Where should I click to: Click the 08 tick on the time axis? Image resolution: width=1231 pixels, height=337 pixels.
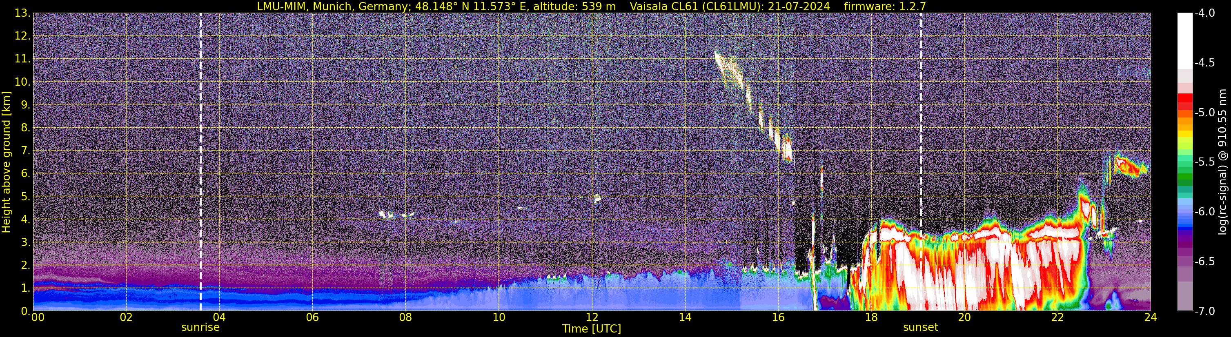406,317
